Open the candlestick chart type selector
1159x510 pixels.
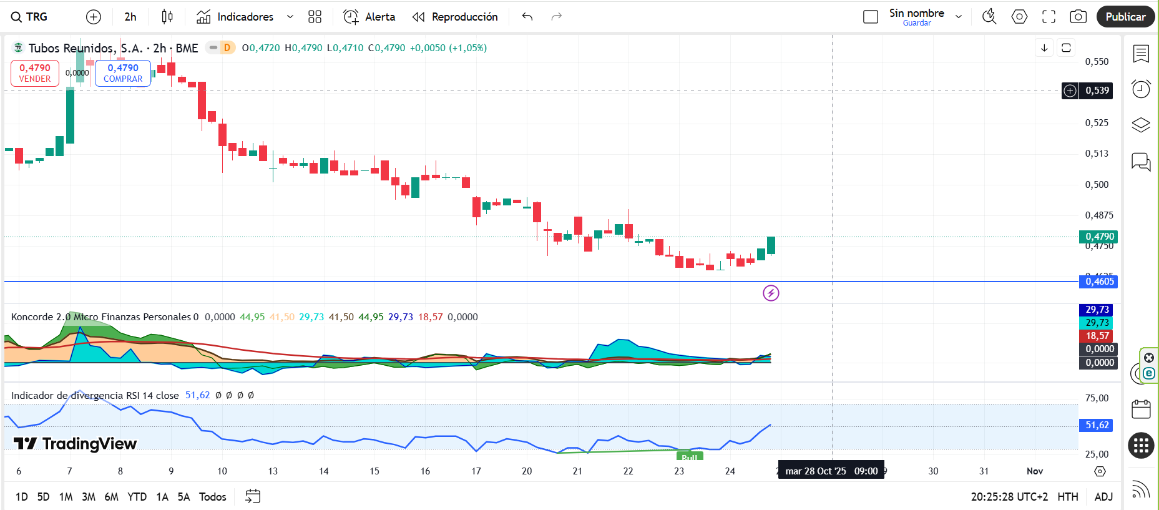click(x=167, y=17)
